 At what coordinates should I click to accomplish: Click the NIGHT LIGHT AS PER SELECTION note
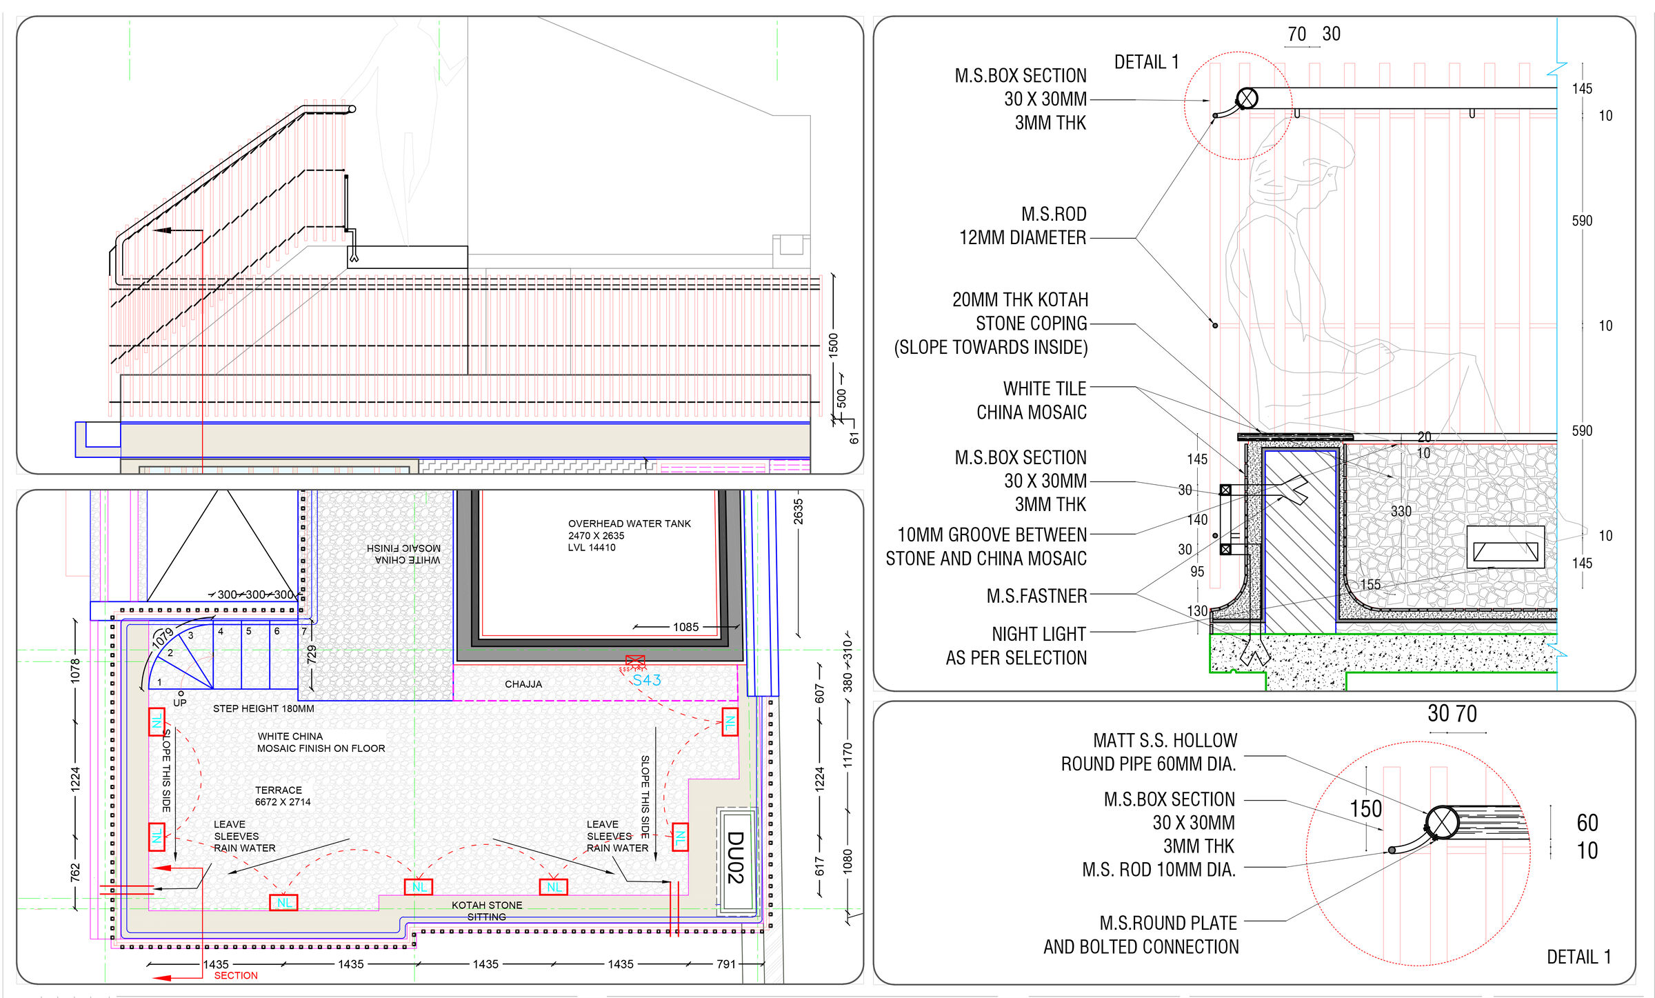click(x=1016, y=646)
